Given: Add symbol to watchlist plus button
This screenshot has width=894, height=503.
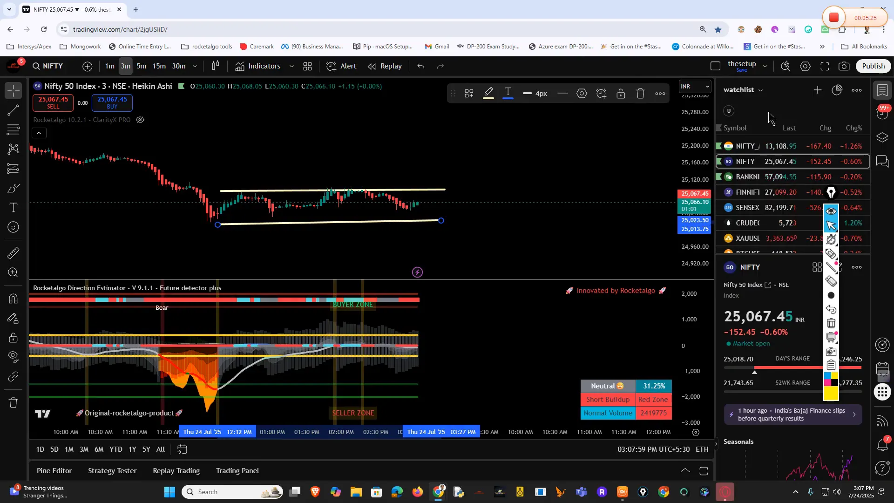Looking at the screenshot, I should pos(817,90).
